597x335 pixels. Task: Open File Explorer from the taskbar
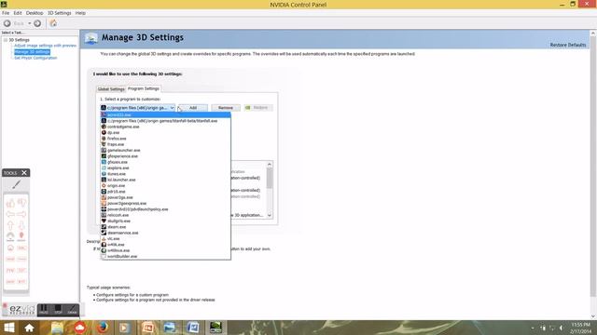57,328
